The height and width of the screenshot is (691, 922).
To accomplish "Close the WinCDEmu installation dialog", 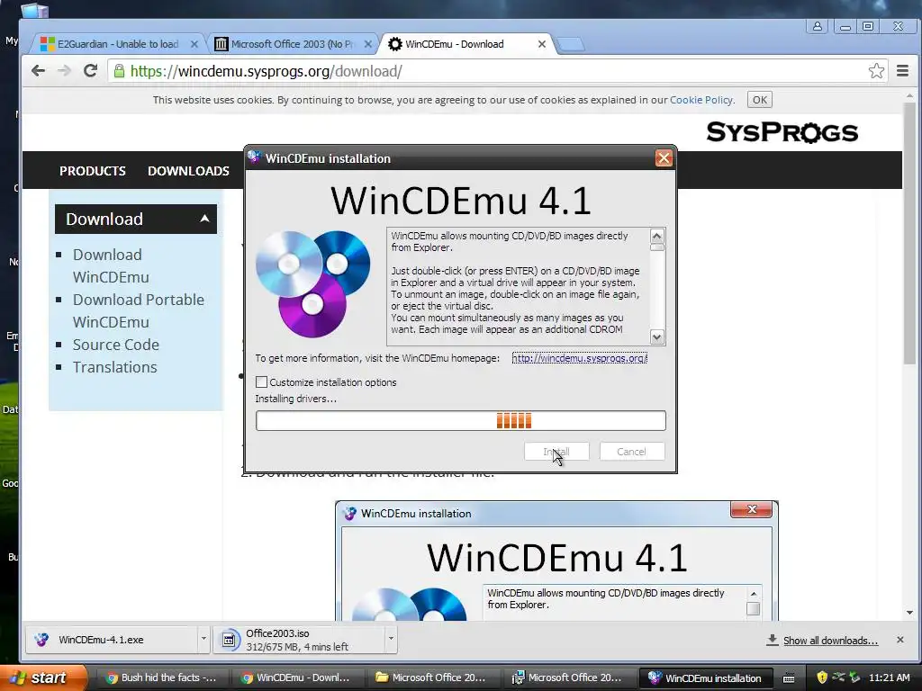I will coord(664,158).
